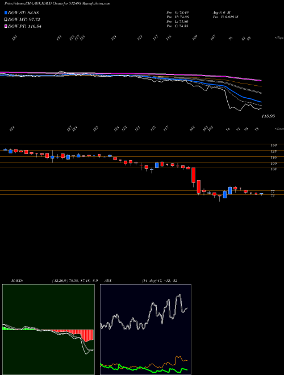Click the 130 price axis label
The height and width of the screenshot is (375, 284).
274,145
